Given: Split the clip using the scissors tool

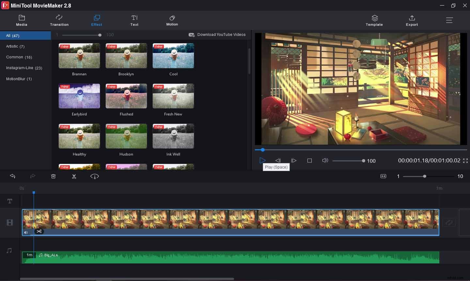Looking at the screenshot, I should 74,176.
